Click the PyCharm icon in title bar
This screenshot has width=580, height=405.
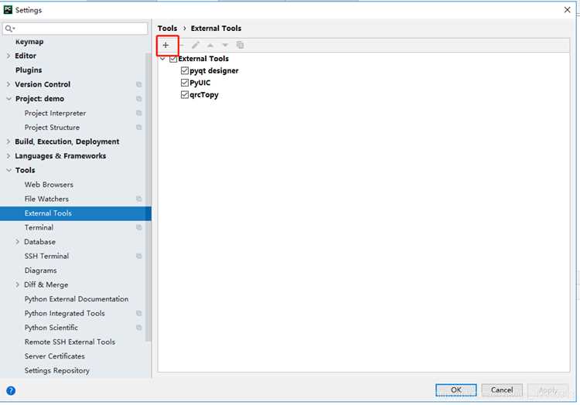click(8, 10)
